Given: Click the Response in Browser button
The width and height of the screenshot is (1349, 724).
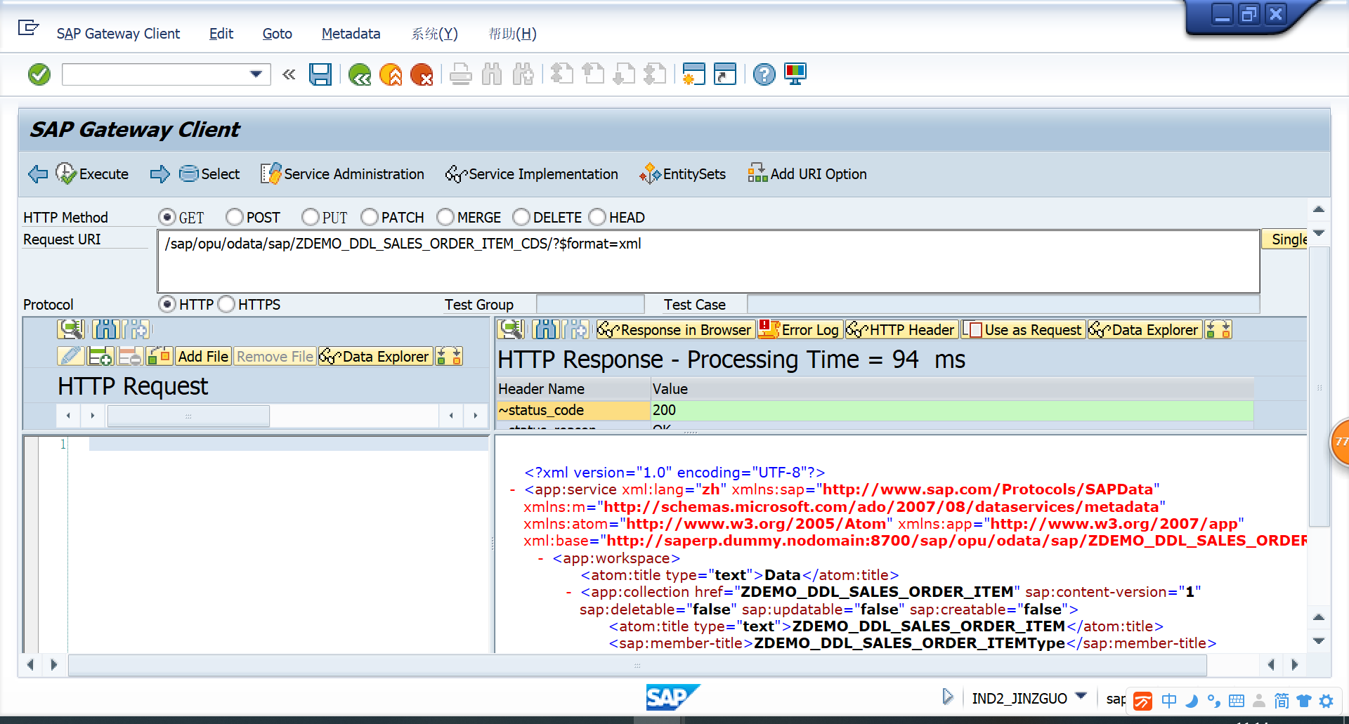Looking at the screenshot, I should 675,329.
